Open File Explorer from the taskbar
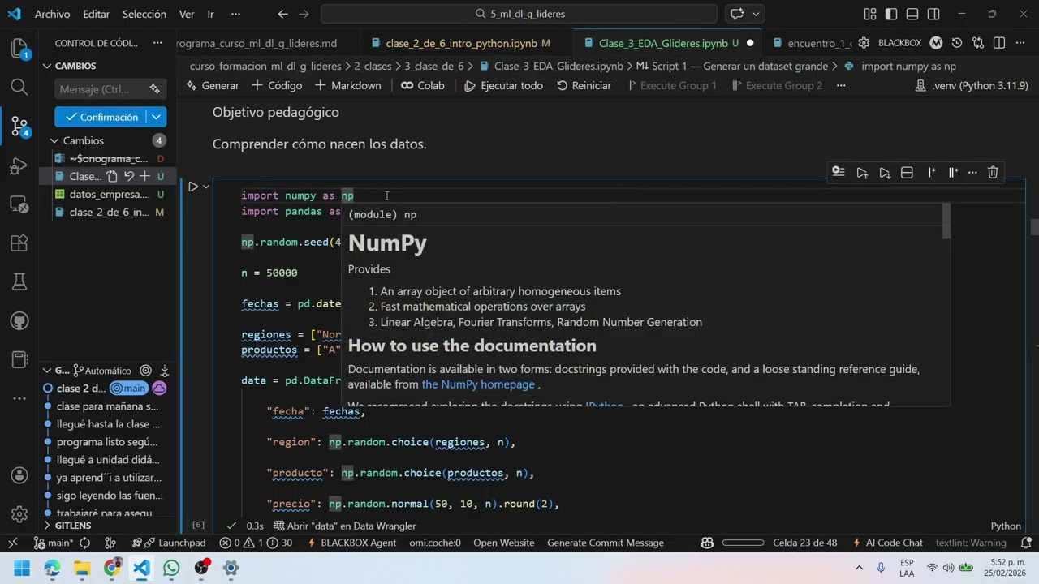The image size is (1039, 584). (83, 568)
